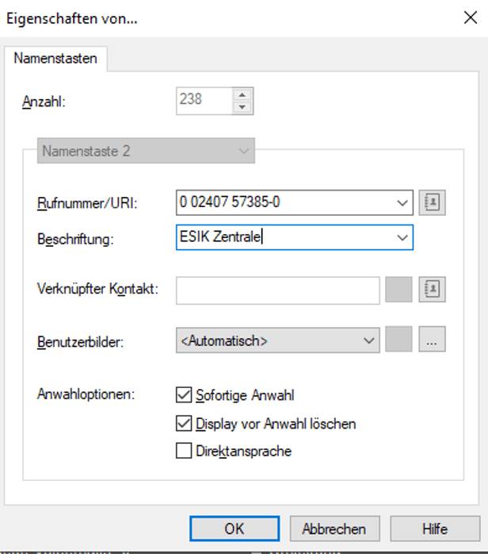This screenshot has height=554, width=488.
Task: Confirm the dialog with OK
Action: coord(234,529)
